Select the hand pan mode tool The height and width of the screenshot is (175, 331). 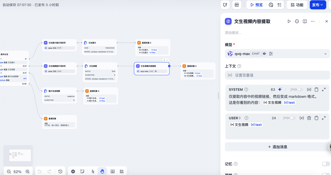pos(102,171)
